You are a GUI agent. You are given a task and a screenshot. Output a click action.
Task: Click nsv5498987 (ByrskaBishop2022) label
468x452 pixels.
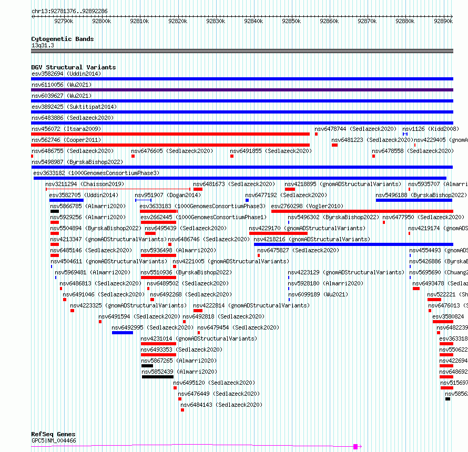tap(77, 162)
